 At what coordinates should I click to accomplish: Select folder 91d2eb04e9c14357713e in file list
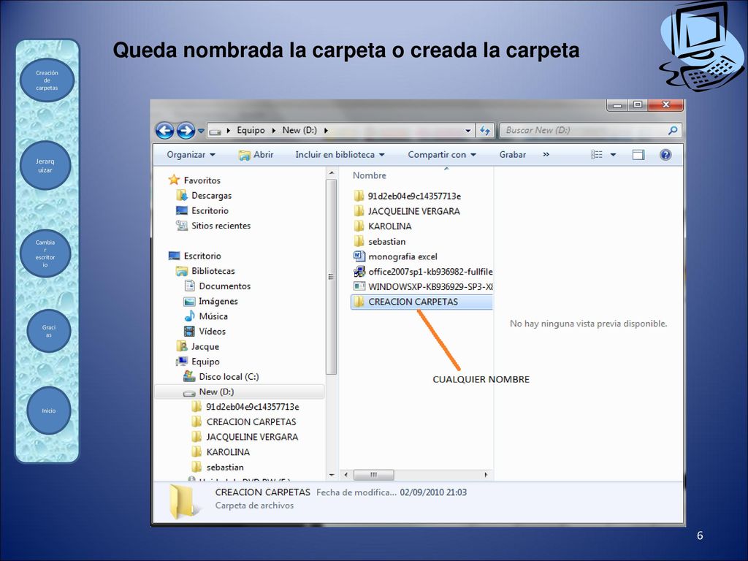(408, 196)
